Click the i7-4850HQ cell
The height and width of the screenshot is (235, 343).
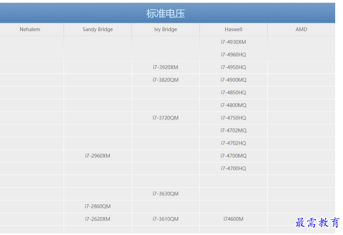coord(234,93)
